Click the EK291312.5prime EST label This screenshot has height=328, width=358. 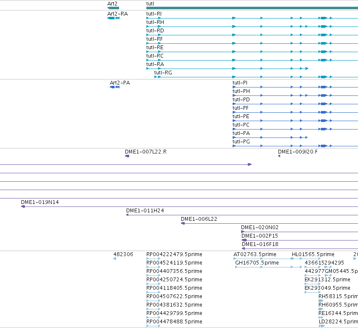pos(327,280)
